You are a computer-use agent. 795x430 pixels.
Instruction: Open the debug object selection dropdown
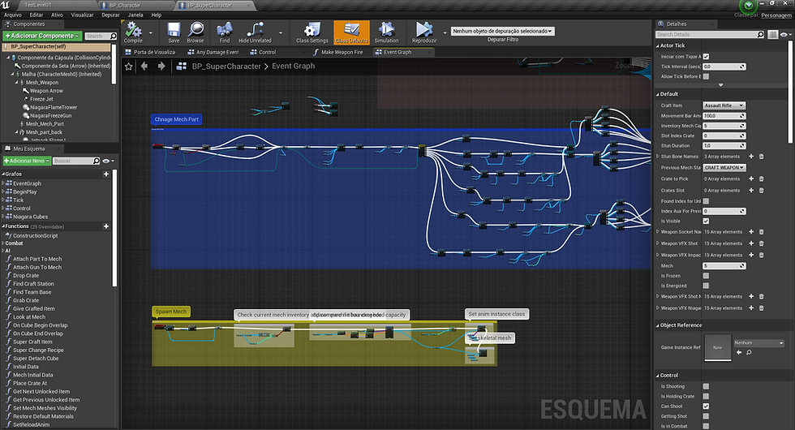[502, 31]
